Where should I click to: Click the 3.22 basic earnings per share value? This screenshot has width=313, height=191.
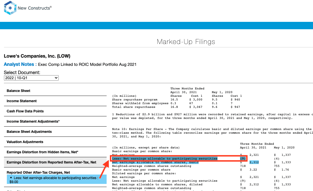pos(253,170)
